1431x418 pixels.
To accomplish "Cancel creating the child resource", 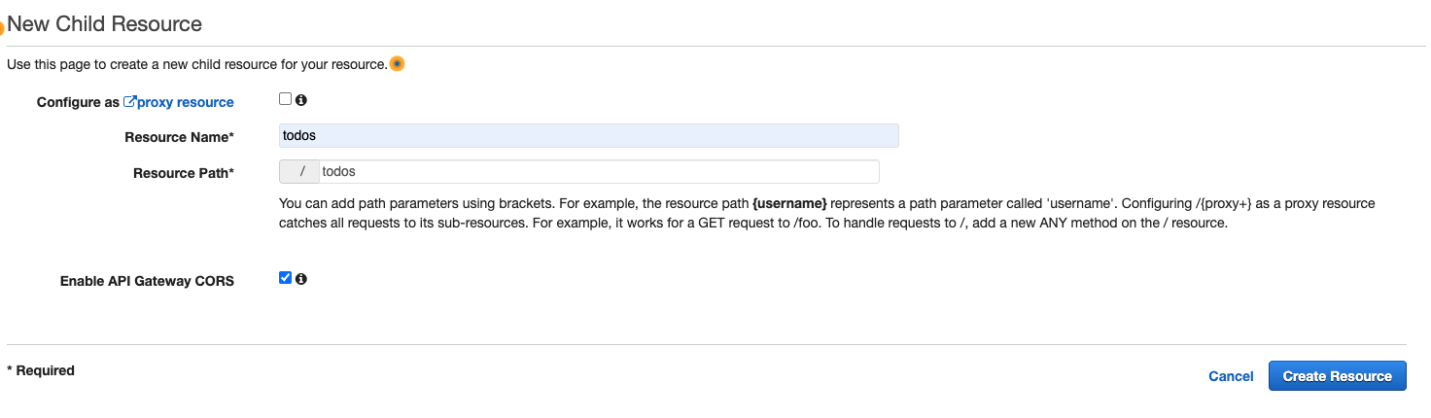I will pyautogui.click(x=1231, y=376).
